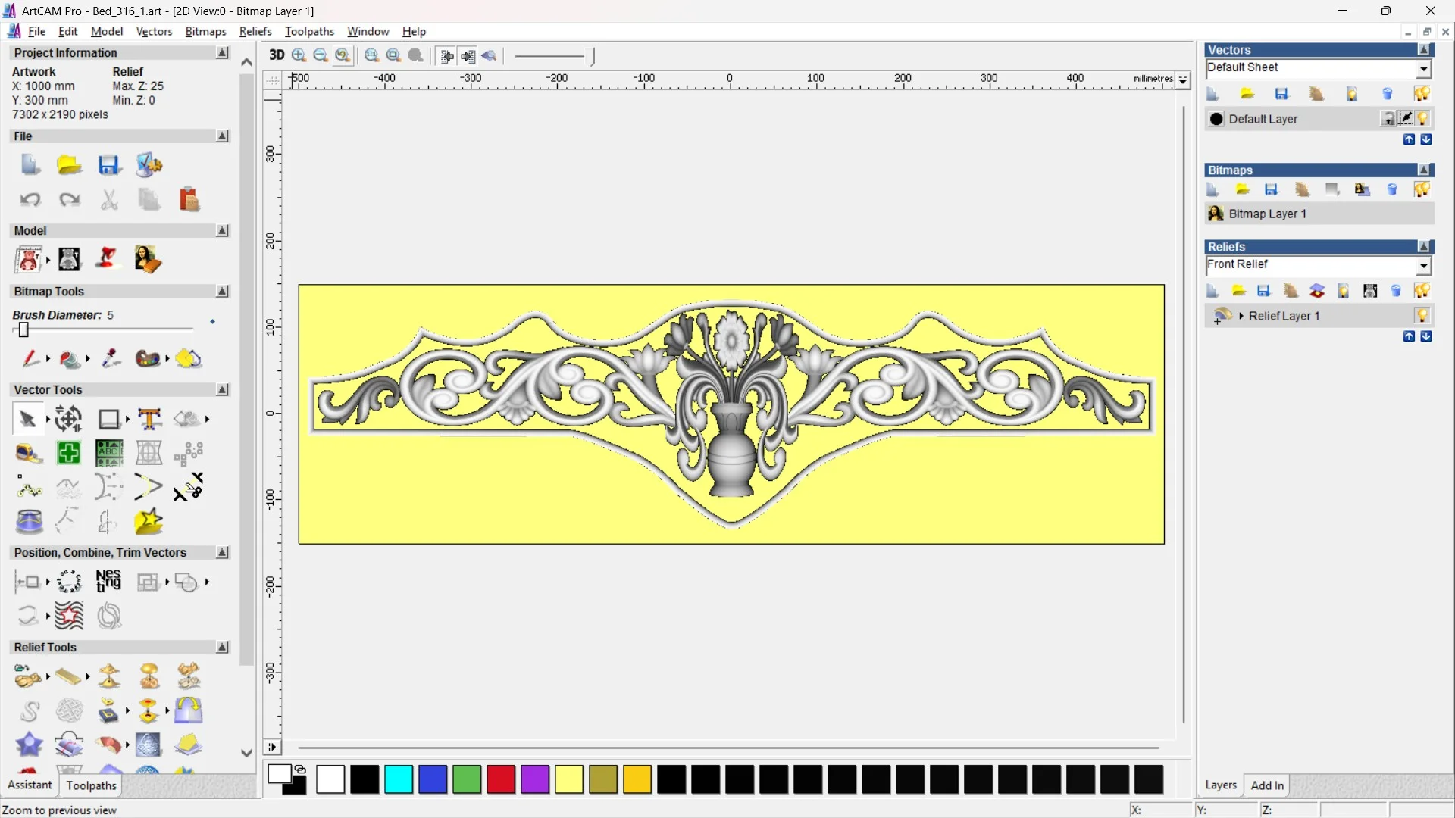Click the Zoom In toolbar icon

[299, 55]
